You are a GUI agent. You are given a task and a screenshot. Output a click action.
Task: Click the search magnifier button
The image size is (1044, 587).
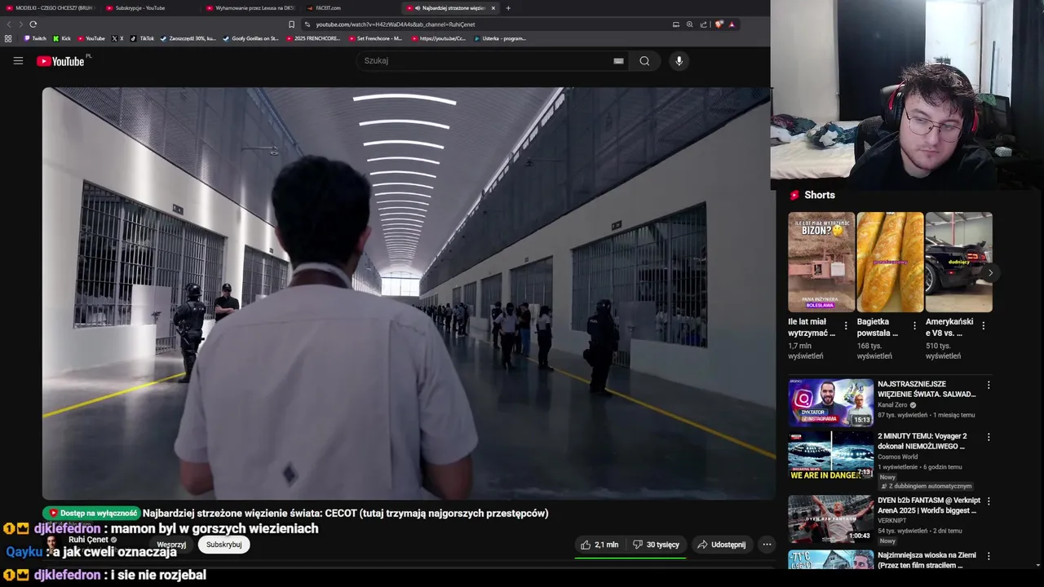644,60
